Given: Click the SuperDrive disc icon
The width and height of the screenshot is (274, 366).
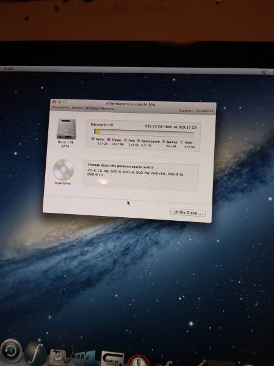Looking at the screenshot, I should click(63, 170).
